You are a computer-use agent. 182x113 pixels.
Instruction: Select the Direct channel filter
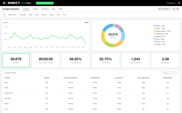click(x=31, y=15)
